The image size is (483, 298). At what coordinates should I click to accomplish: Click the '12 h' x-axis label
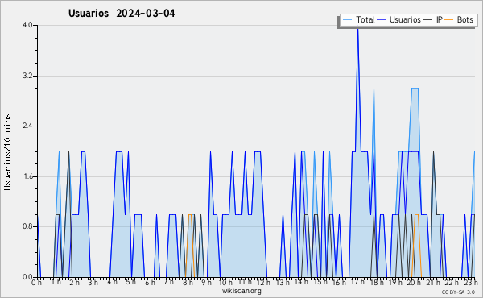(263, 282)
